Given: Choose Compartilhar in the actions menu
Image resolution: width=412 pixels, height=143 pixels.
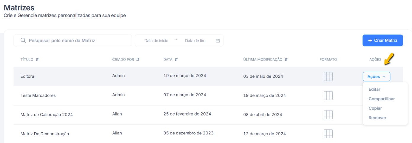Looking at the screenshot, I should [x=382, y=99].
